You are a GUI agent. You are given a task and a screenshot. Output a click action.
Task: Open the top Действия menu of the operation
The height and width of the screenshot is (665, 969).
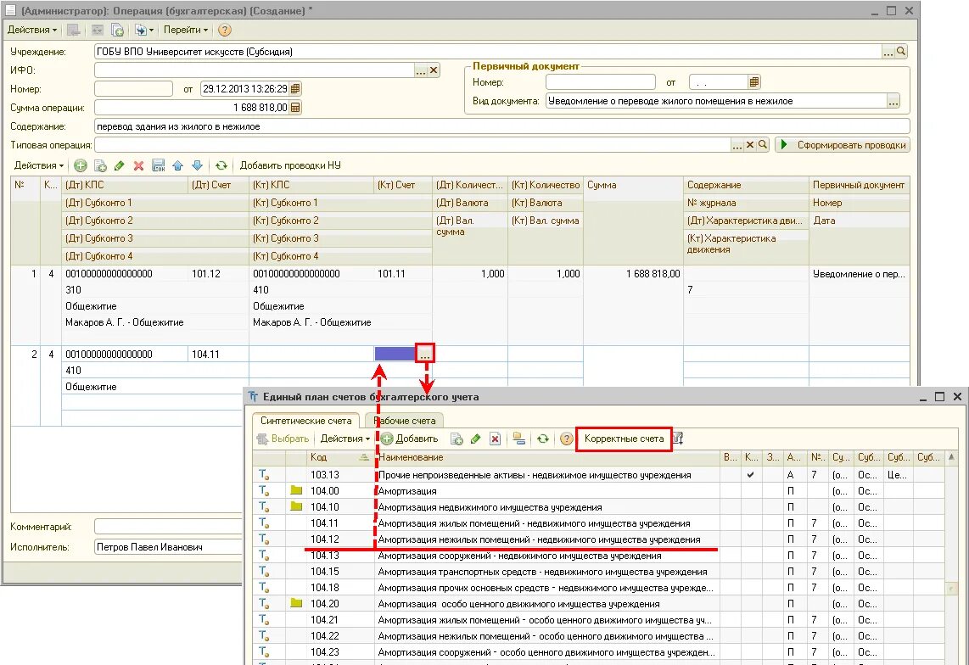tap(32, 30)
